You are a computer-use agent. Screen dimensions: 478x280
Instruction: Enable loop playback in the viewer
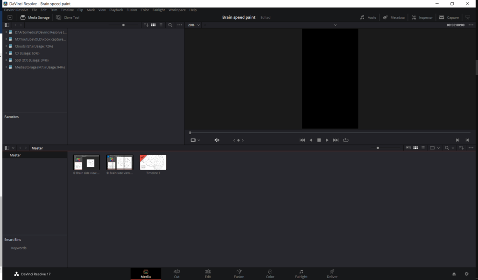click(x=345, y=140)
